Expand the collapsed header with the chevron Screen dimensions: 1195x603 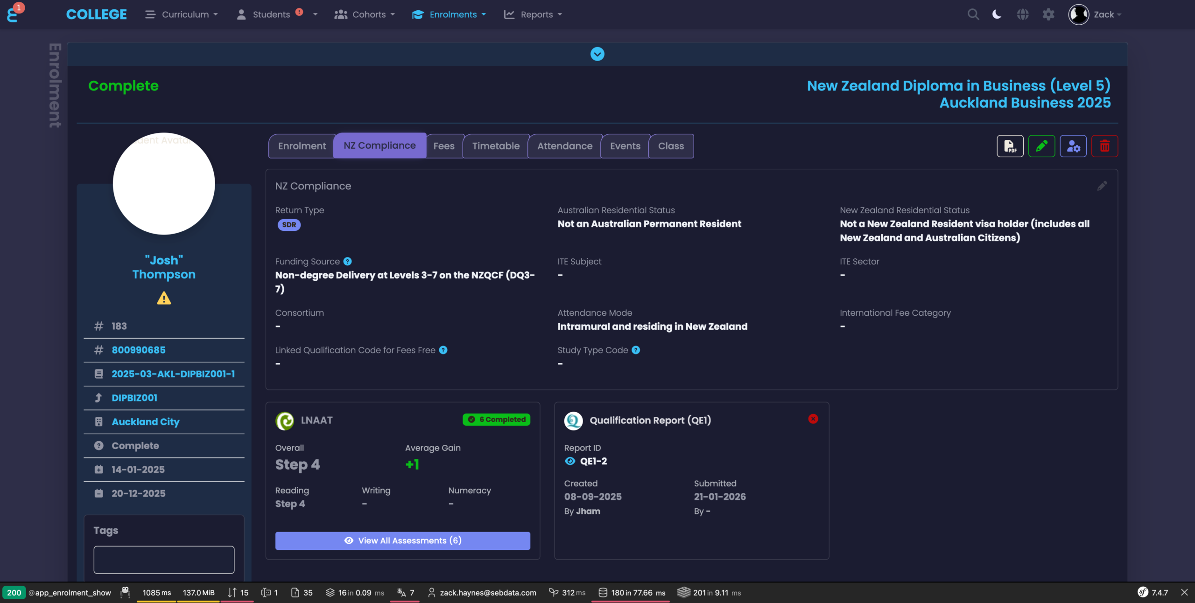pos(597,54)
